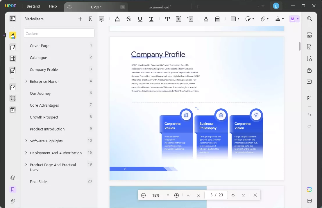
Task: Open the Layers panel icon
Action: [x=13, y=178]
